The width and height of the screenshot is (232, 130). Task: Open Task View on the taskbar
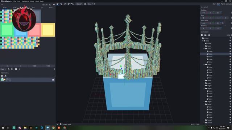pos(8,127)
